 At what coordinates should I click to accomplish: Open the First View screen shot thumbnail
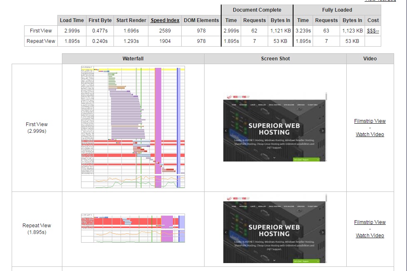tap(275, 127)
